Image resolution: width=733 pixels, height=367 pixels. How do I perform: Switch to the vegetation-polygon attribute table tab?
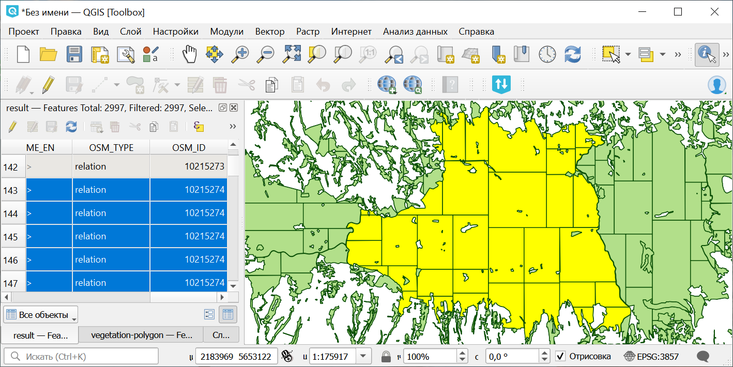tap(141, 335)
